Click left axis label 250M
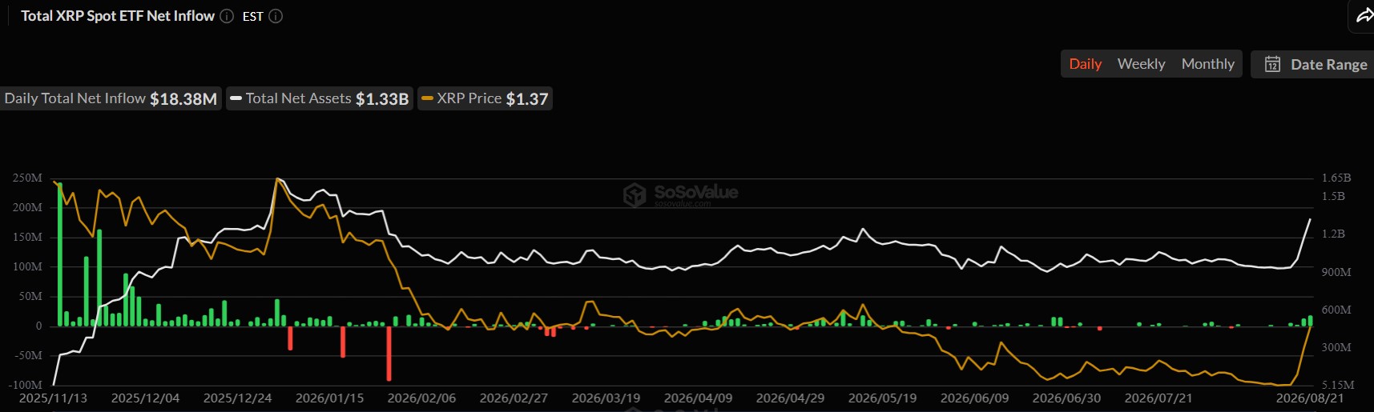 click(27, 178)
